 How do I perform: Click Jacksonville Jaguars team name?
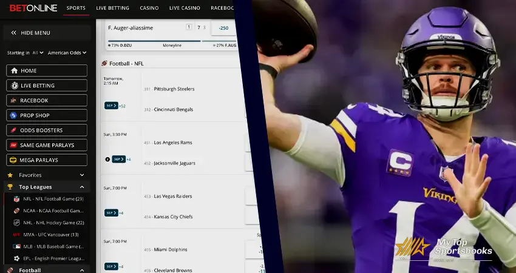(x=174, y=163)
